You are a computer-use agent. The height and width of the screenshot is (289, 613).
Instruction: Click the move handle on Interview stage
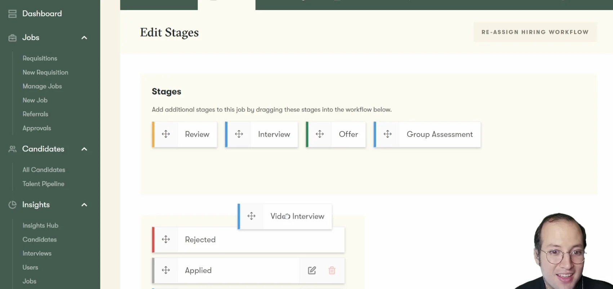[239, 134]
